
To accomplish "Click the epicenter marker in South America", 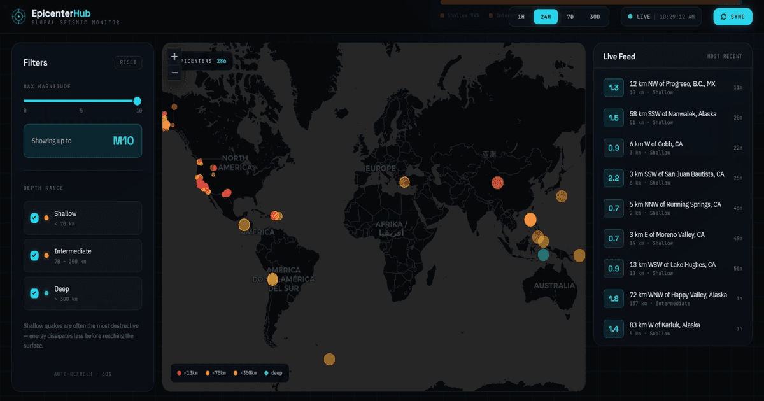I will tap(272, 279).
